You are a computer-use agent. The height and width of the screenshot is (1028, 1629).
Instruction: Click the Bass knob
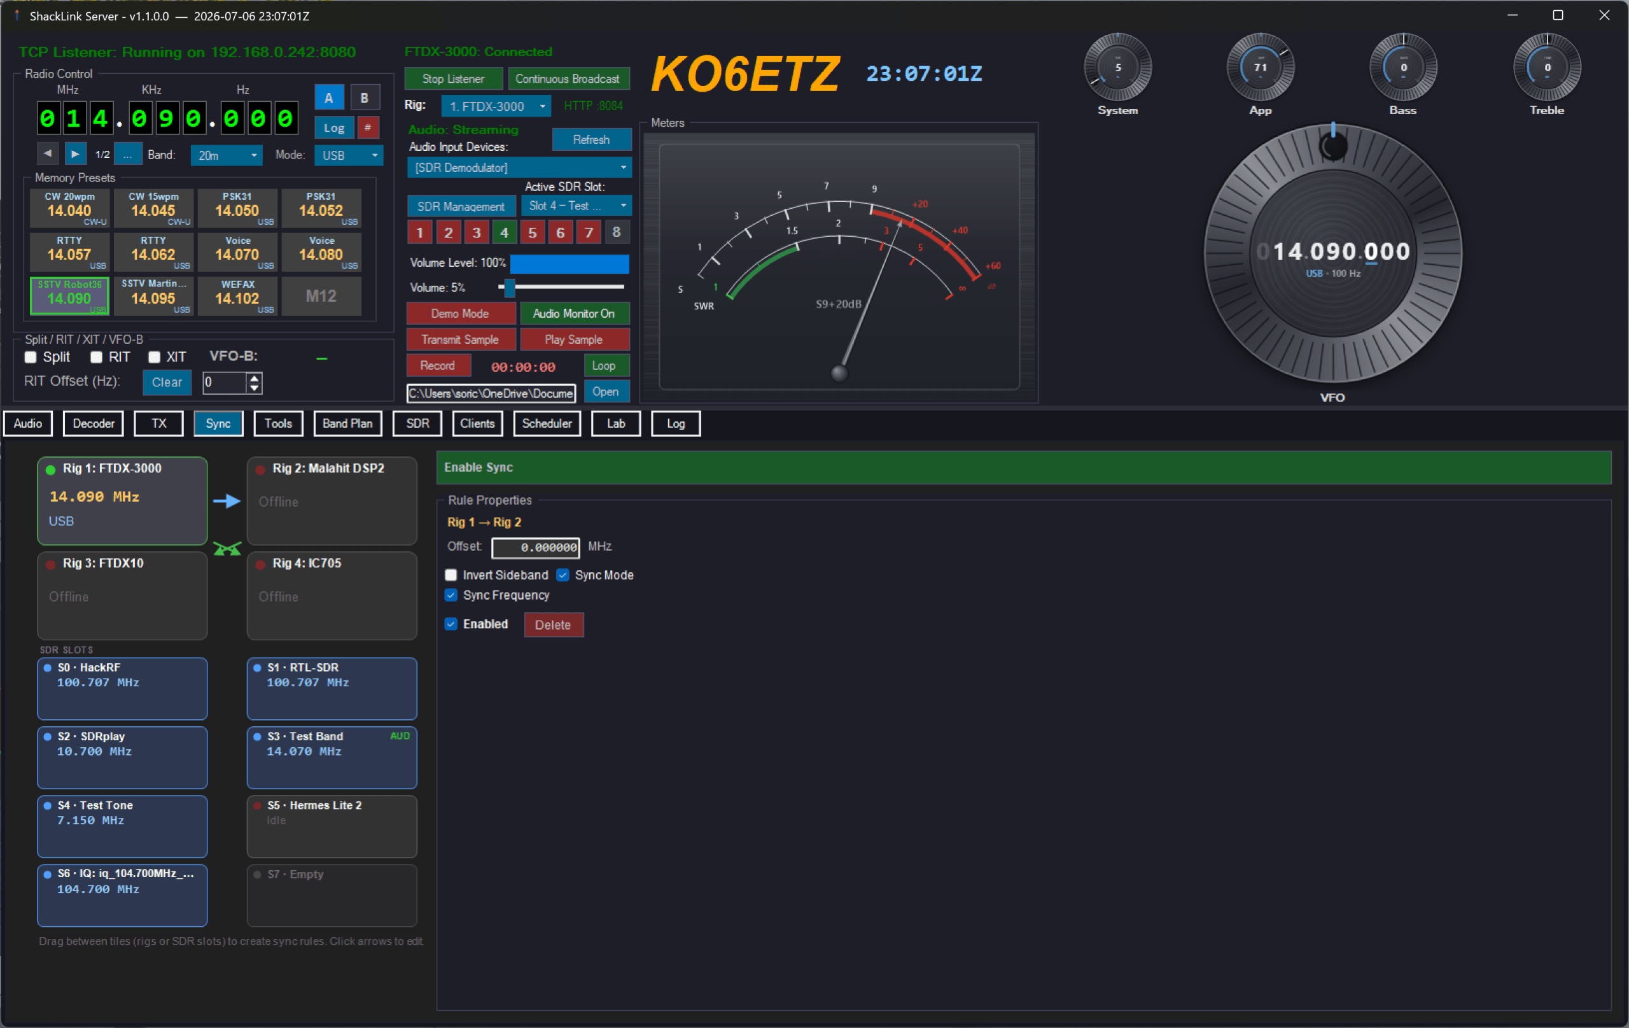point(1403,67)
